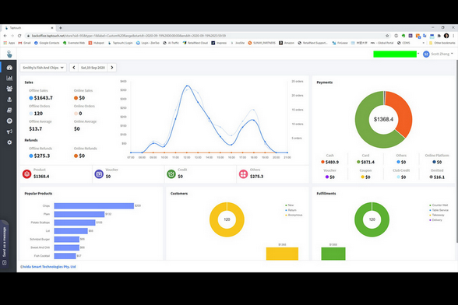Click the $275.3 offline refunds value
The height and width of the screenshot is (305, 458).
point(42,156)
